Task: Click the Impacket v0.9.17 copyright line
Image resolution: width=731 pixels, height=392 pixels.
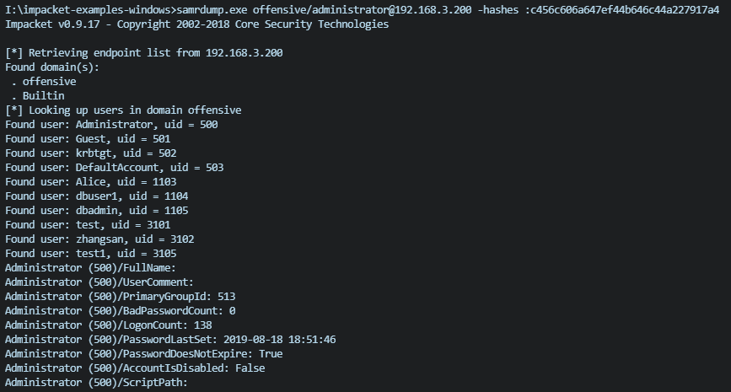Action: (196, 24)
